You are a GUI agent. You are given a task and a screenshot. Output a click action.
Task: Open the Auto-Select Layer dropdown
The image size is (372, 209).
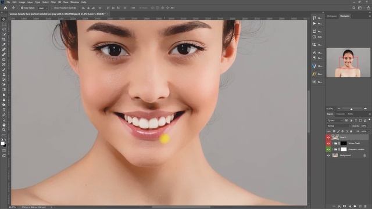click(x=42, y=8)
